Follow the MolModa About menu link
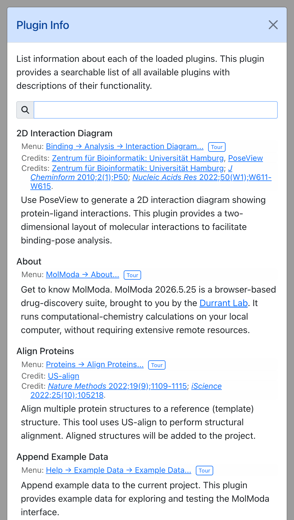 click(82, 275)
